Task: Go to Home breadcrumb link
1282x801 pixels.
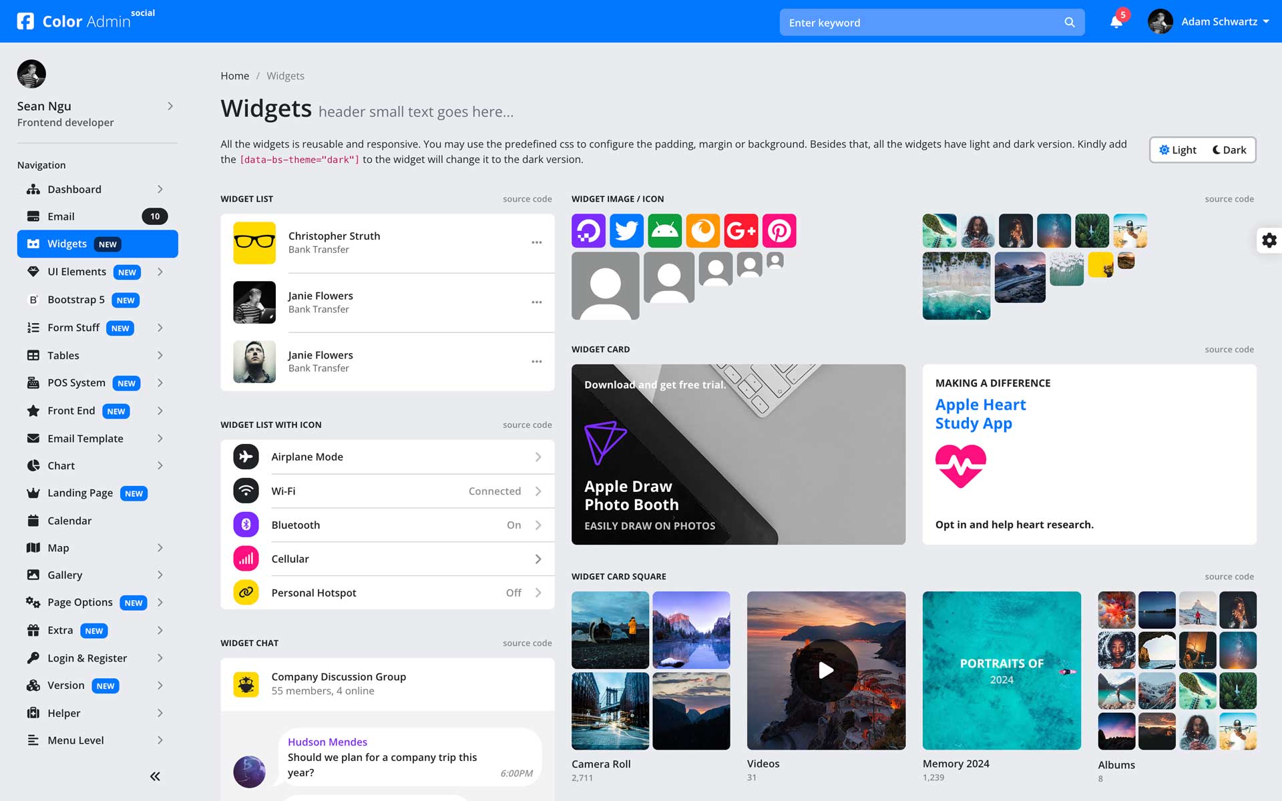Action: 234,76
